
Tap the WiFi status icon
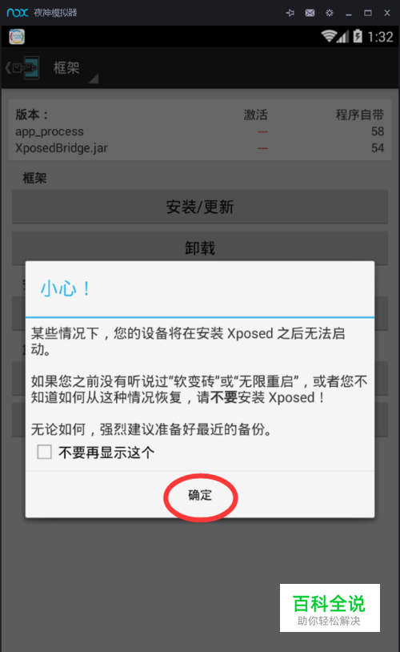click(x=328, y=36)
